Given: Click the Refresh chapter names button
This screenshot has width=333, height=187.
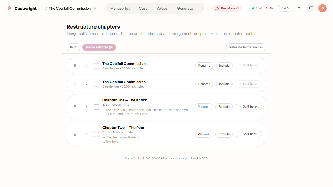Looking at the screenshot, I should coord(246,47).
